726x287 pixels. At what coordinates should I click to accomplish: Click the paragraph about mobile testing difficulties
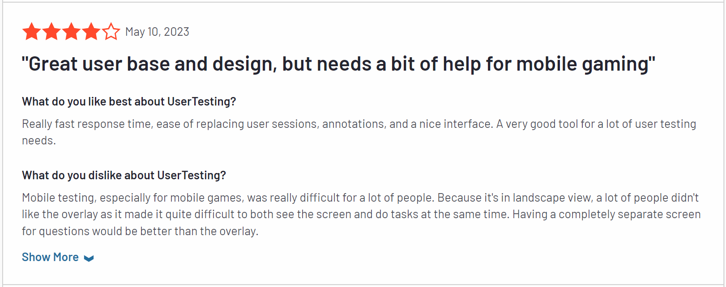(x=358, y=214)
